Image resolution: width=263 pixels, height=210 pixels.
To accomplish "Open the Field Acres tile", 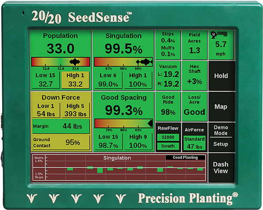I will [195, 45].
